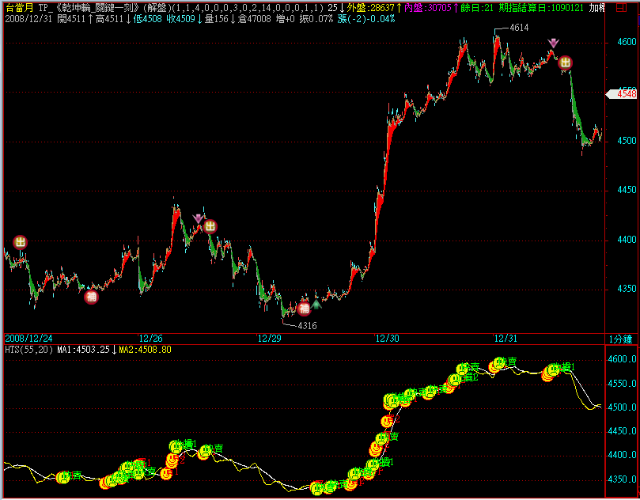Click the 餘日:21 value

click(478, 8)
